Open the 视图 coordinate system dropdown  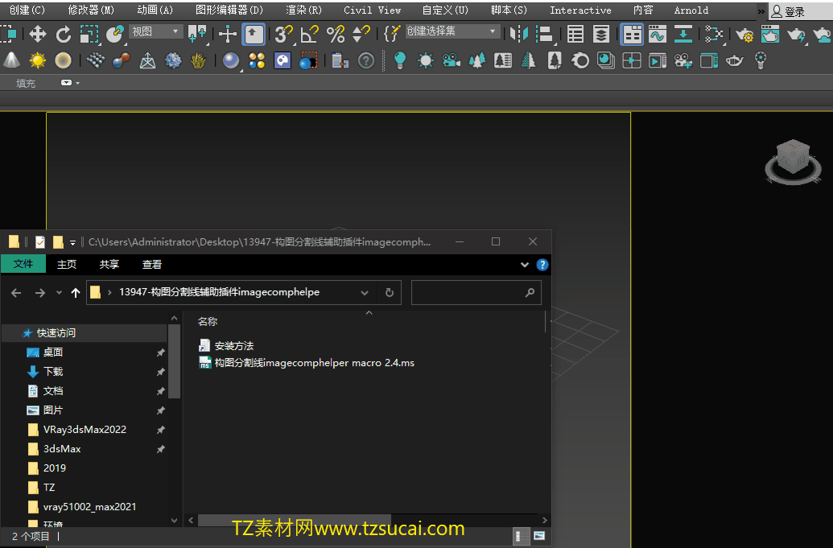(x=156, y=31)
